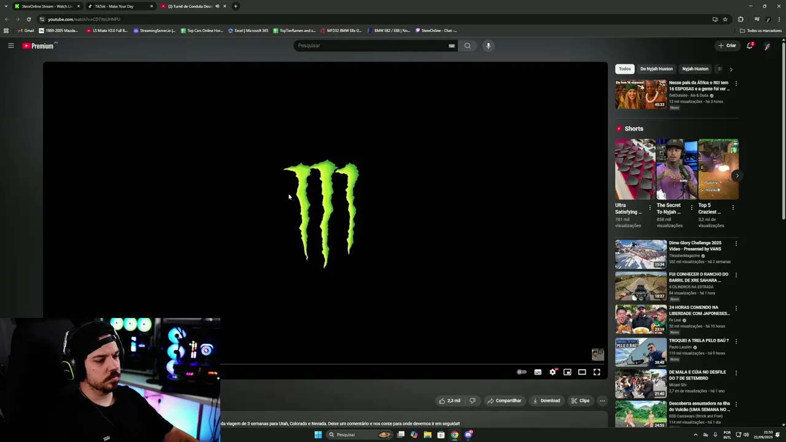Screen dimensions: 786x442
Task: Show hidden system tray icons
Action: [x=696, y=435]
